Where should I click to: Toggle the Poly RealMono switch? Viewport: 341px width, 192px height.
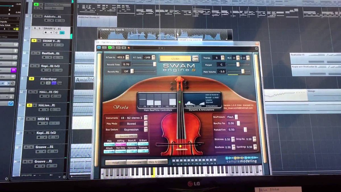coord(109,144)
